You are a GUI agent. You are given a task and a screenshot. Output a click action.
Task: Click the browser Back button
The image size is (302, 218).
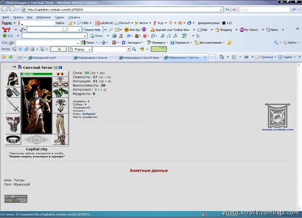[5, 10]
